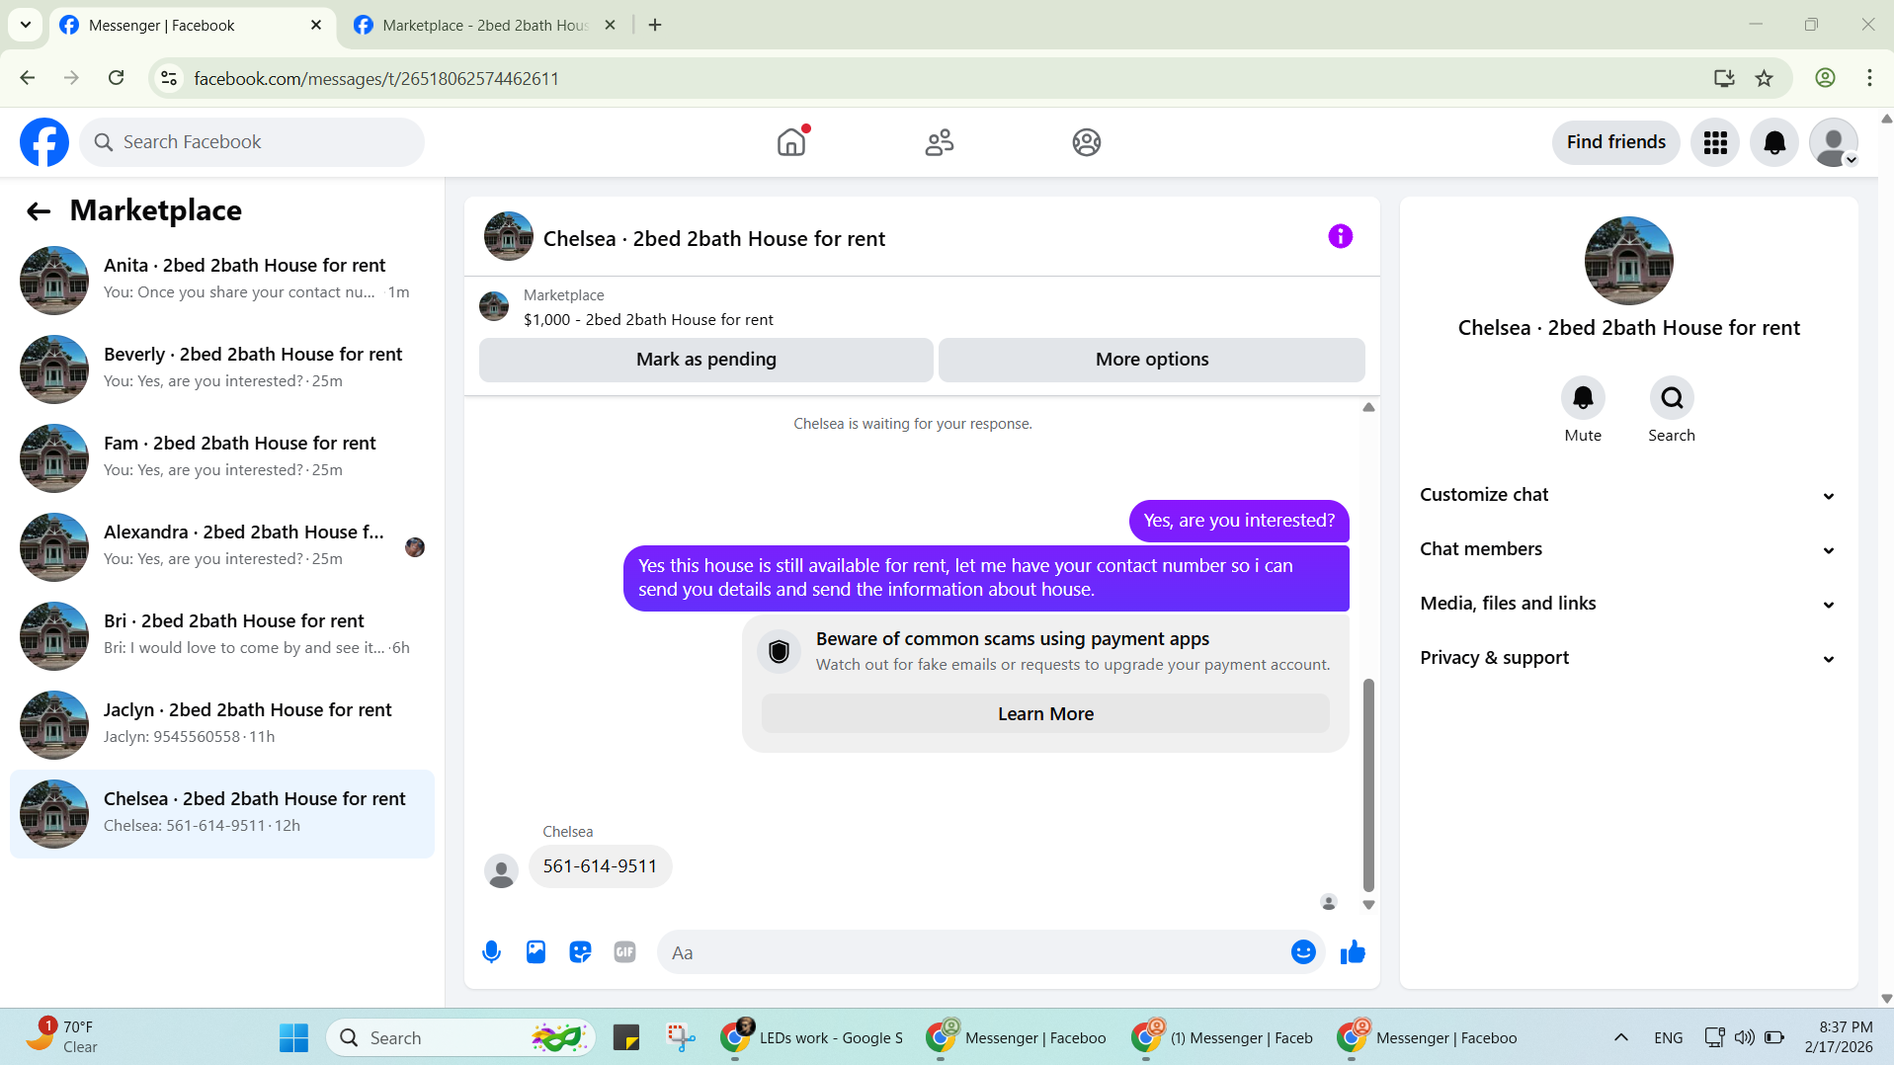The height and width of the screenshot is (1065, 1894).
Task: View site information icon in address bar
Action: coord(169,78)
